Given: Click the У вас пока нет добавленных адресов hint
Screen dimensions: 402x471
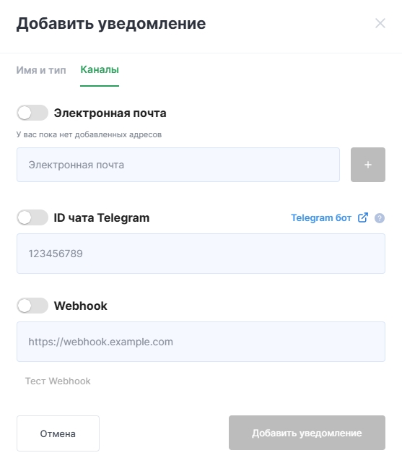Looking at the screenshot, I should 89,134.
